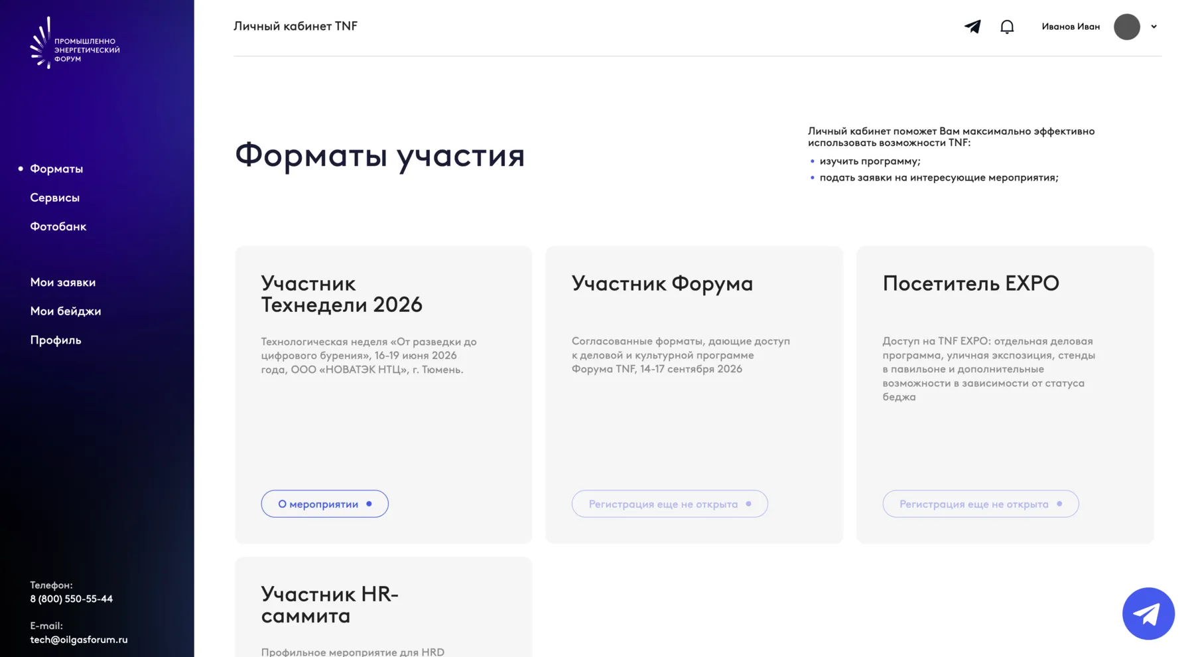The width and height of the screenshot is (1194, 657).
Task: Call phone number 8 (800) 550-55-44
Action: point(71,599)
